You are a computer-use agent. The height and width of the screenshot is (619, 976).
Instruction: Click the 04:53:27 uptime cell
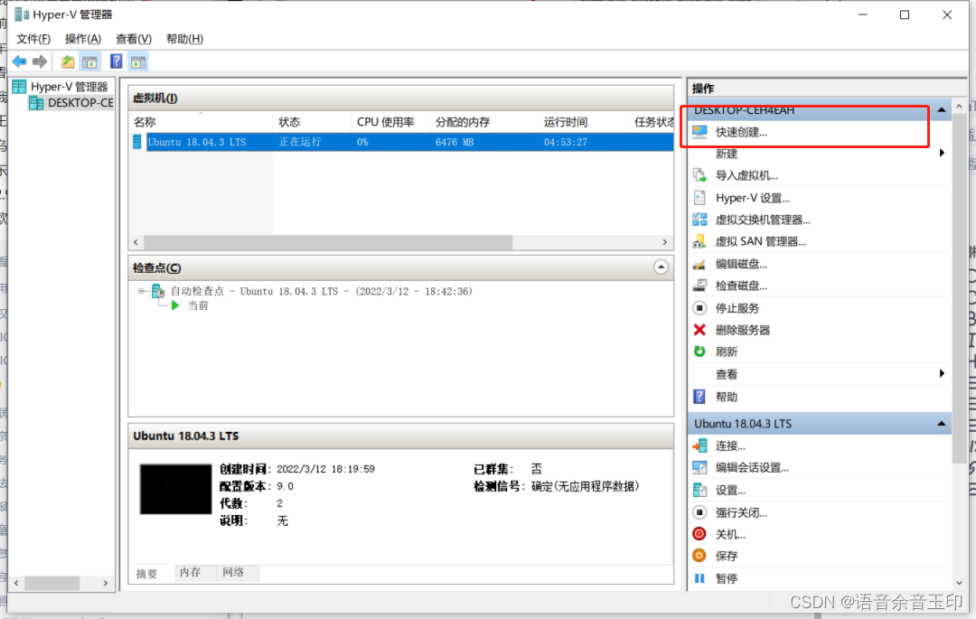[565, 142]
